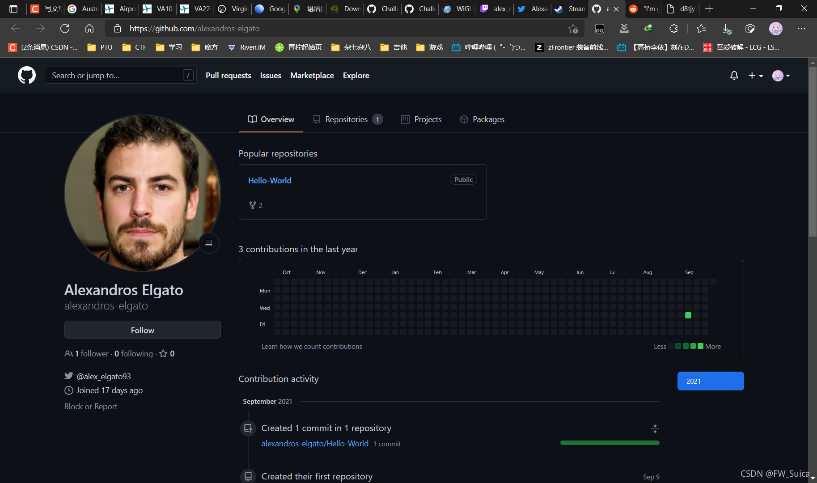Screen dimensions: 817x483
Task: Open the Hello-World repository link
Action: pos(270,180)
